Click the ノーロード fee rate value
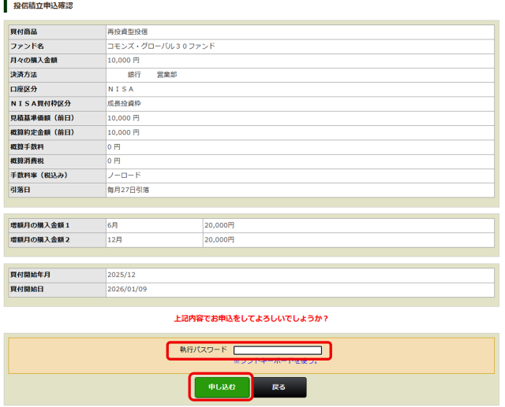Screen dimensions: 505x407 tap(124, 175)
